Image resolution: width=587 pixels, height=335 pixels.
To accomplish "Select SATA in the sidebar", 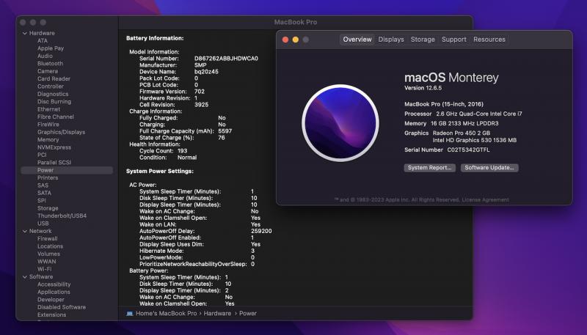I will (x=44, y=193).
